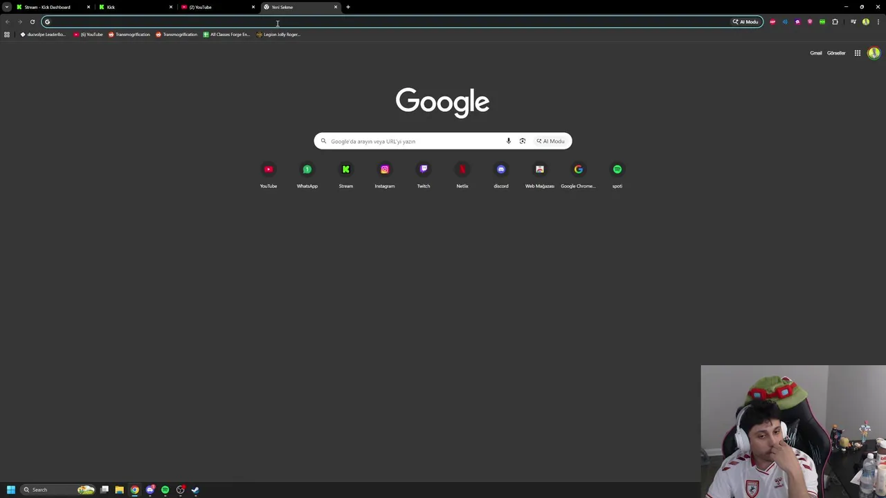Click AI Modu in the address bar
886x498 pixels.
[x=745, y=21]
